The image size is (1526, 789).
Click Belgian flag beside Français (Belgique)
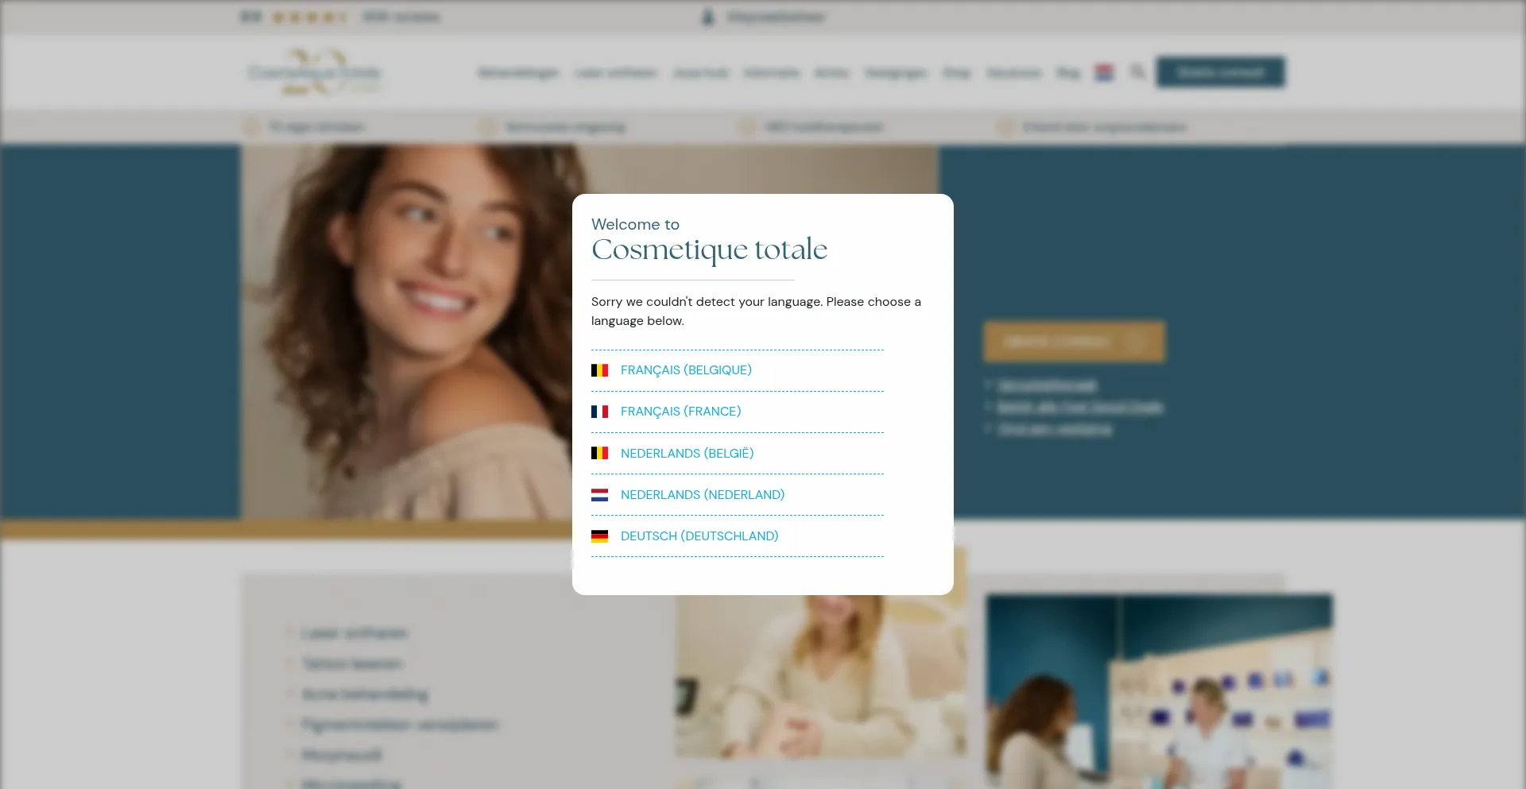click(x=599, y=370)
